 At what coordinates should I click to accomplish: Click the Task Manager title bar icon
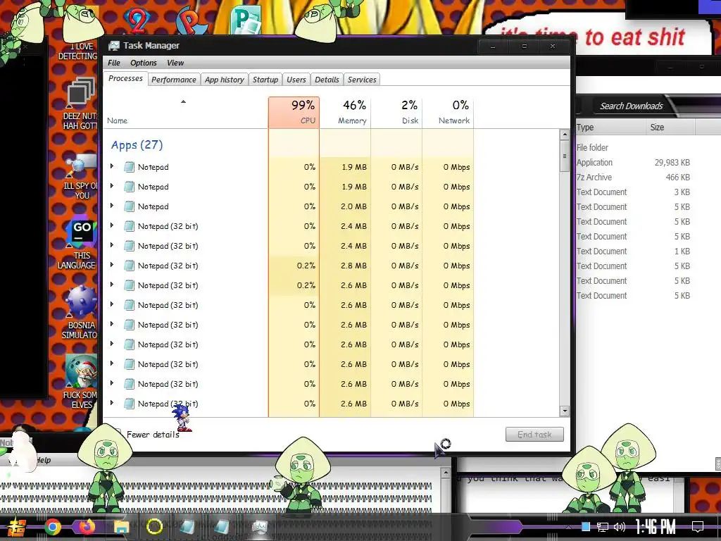[113, 46]
